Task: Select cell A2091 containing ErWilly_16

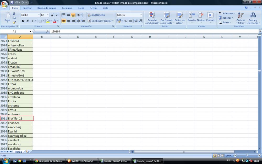Action: [20, 118]
